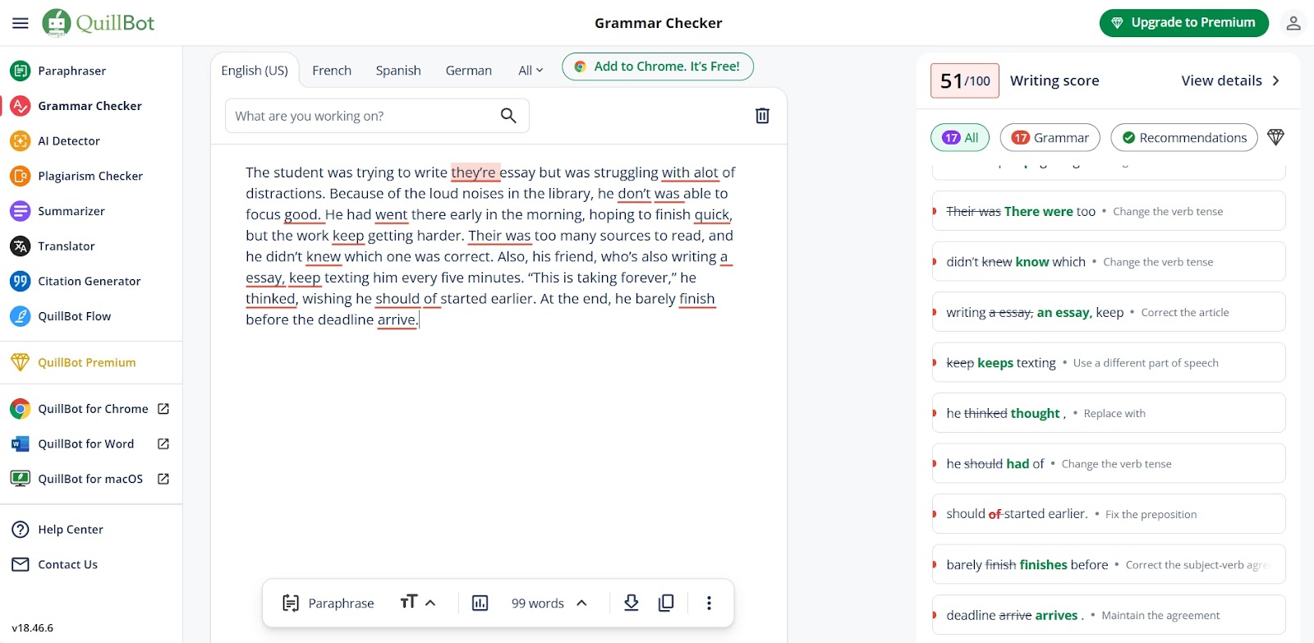Open more options three-dot menu
The height and width of the screenshot is (643, 1314).
pos(710,604)
